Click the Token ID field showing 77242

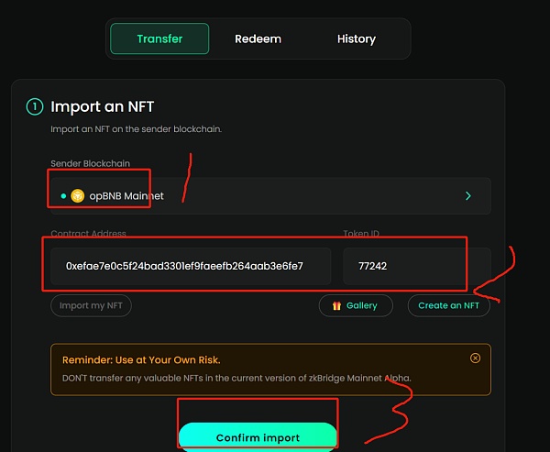(416, 266)
